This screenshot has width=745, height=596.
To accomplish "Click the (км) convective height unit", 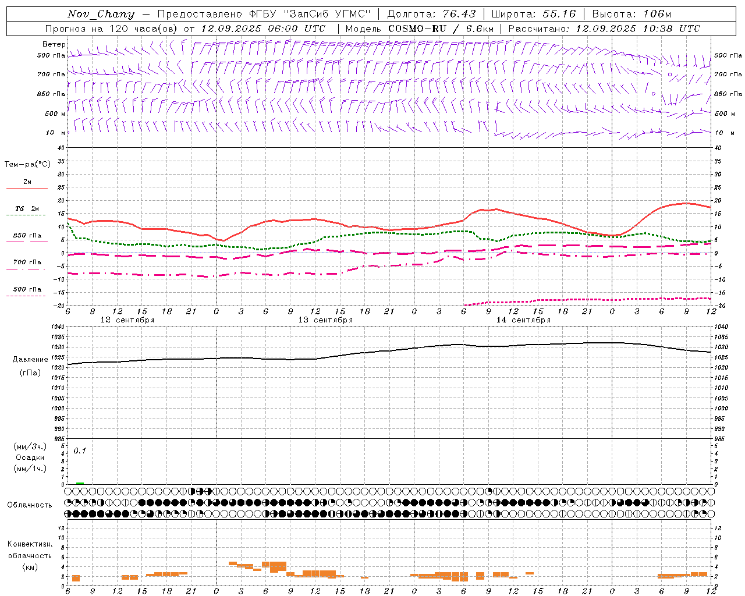I will pyautogui.click(x=30, y=567).
